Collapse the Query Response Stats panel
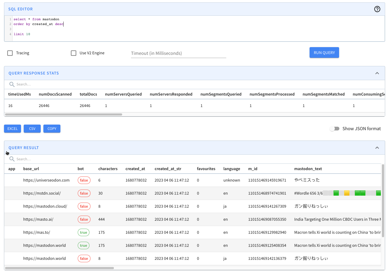Screen dimensions: 387x275 [377, 73]
